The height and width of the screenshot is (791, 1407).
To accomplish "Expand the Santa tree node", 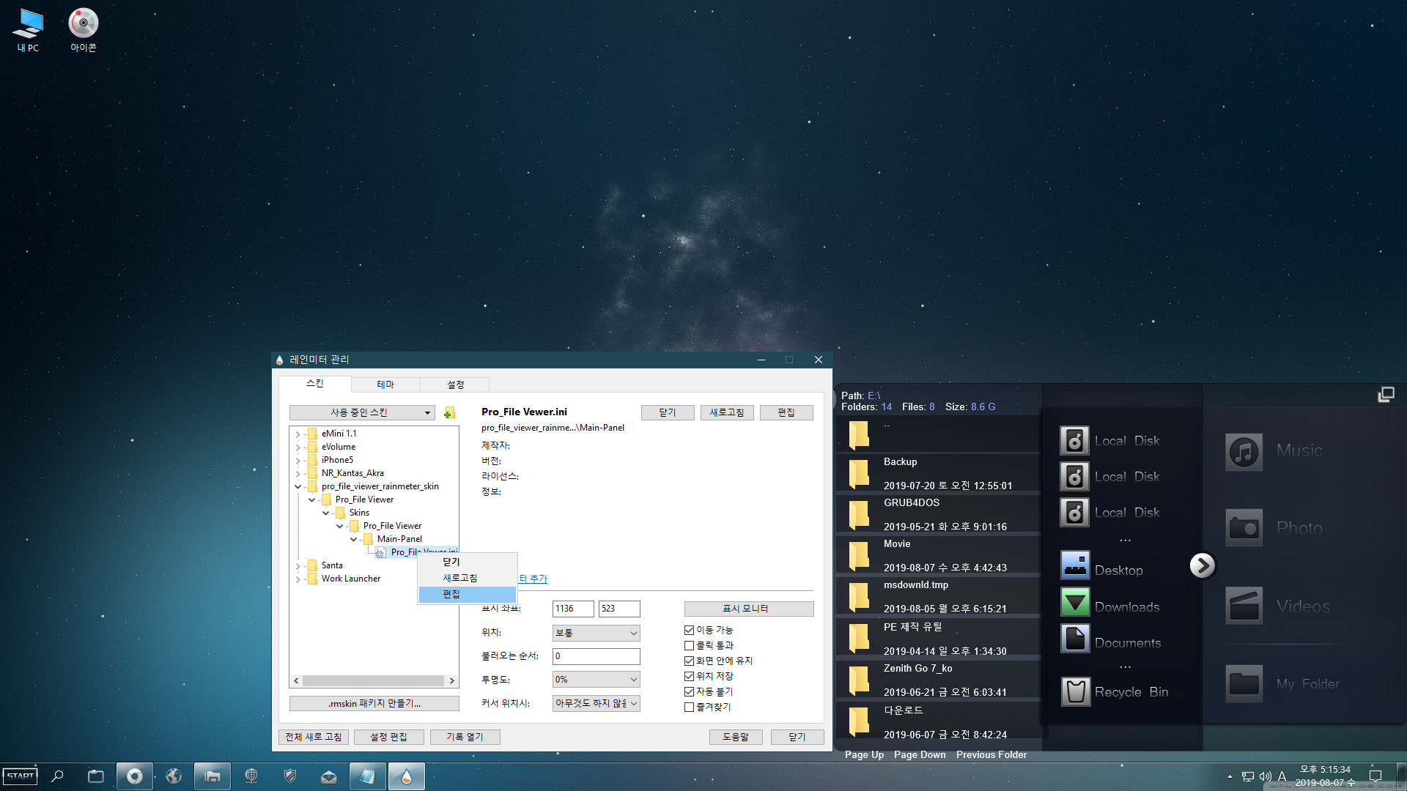I will pyautogui.click(x=298, y=565).
